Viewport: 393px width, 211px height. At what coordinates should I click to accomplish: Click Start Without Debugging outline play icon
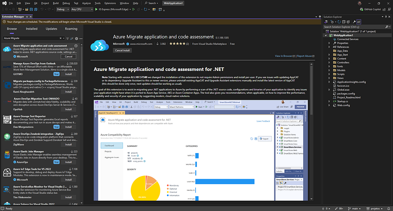pyautogui.click(x=133, y=9)
